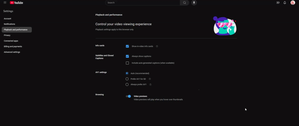Click the Browsing label
This screenshot has height=126, width=299.
pyautogui.click(x=100, y=94)
